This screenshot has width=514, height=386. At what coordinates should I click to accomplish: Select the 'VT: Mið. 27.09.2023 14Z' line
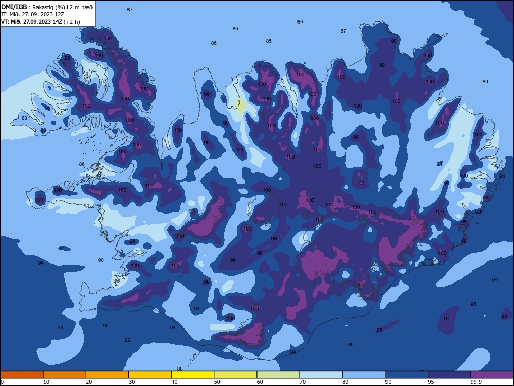tap(31, 22)
